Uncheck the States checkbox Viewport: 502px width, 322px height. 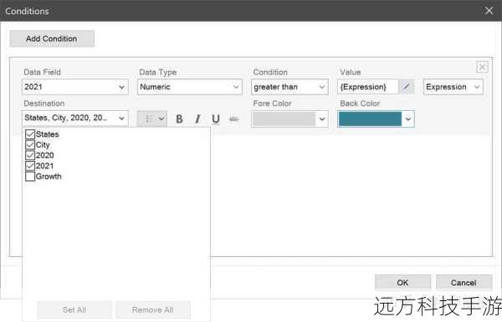[30, 134]
